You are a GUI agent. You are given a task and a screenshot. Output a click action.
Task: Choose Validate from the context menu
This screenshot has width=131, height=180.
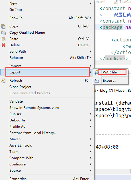pos(16,101)
